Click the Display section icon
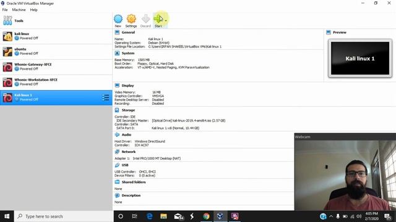Screen dimensions: 396x222 pos(117,86)
